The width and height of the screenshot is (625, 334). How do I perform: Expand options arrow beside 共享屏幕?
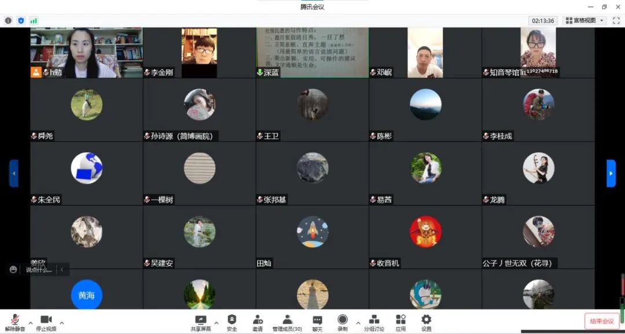tap(216, 322)
